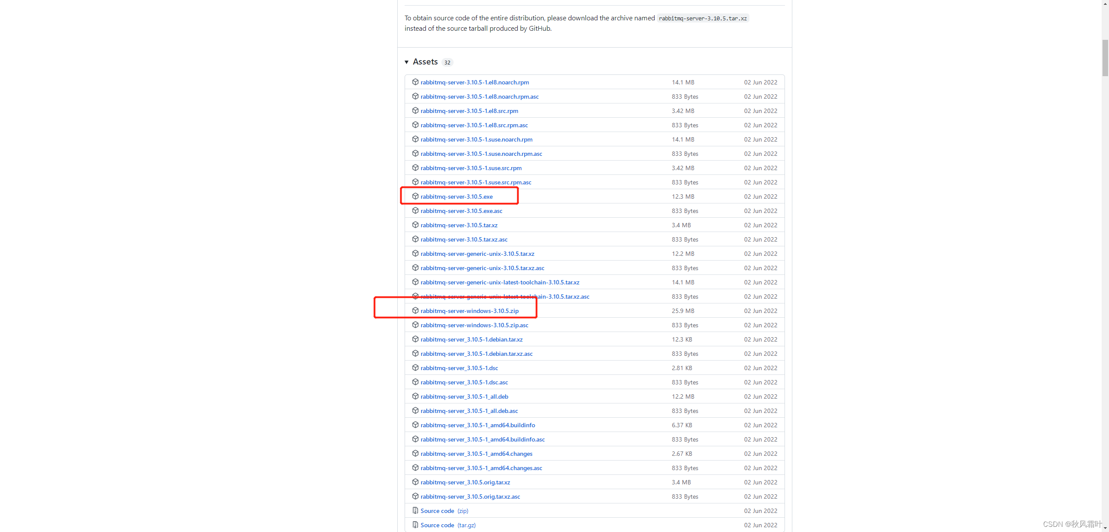
Task: Open rabbitmq-server-generic-unix-3.10.5.tar.xz link
Action: (x=477, y=254)
